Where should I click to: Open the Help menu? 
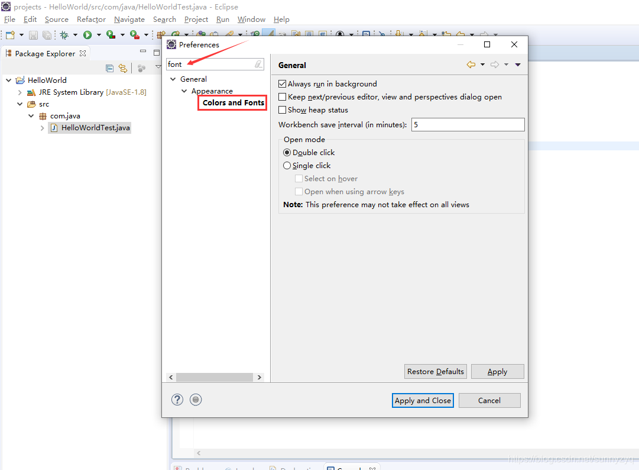tap(281, 20)
